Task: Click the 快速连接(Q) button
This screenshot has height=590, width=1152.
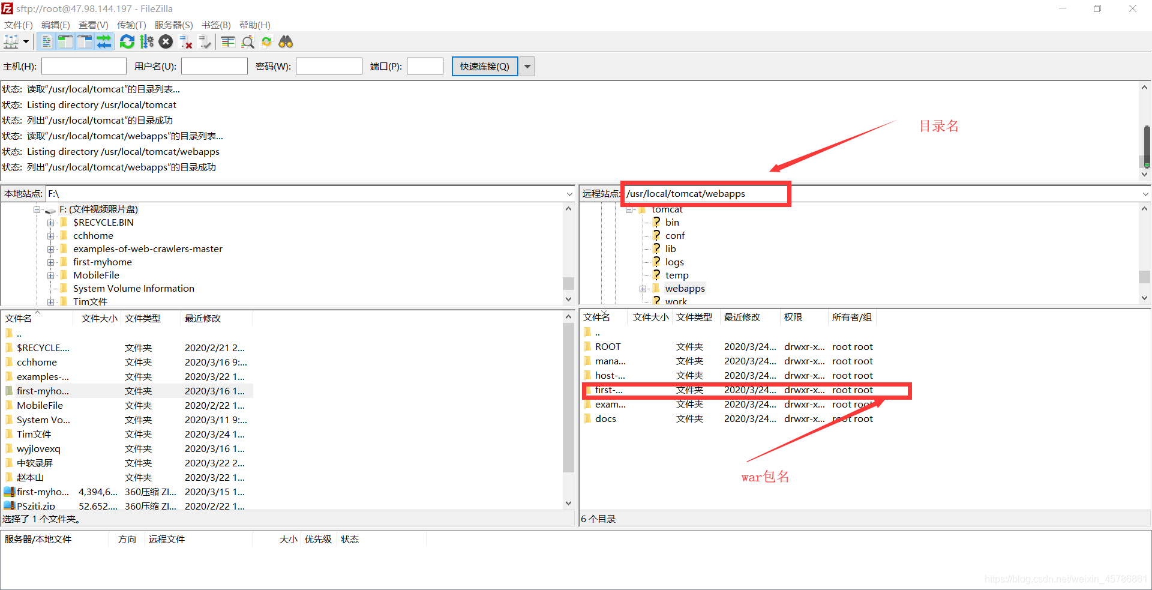Action: [485, 66]
